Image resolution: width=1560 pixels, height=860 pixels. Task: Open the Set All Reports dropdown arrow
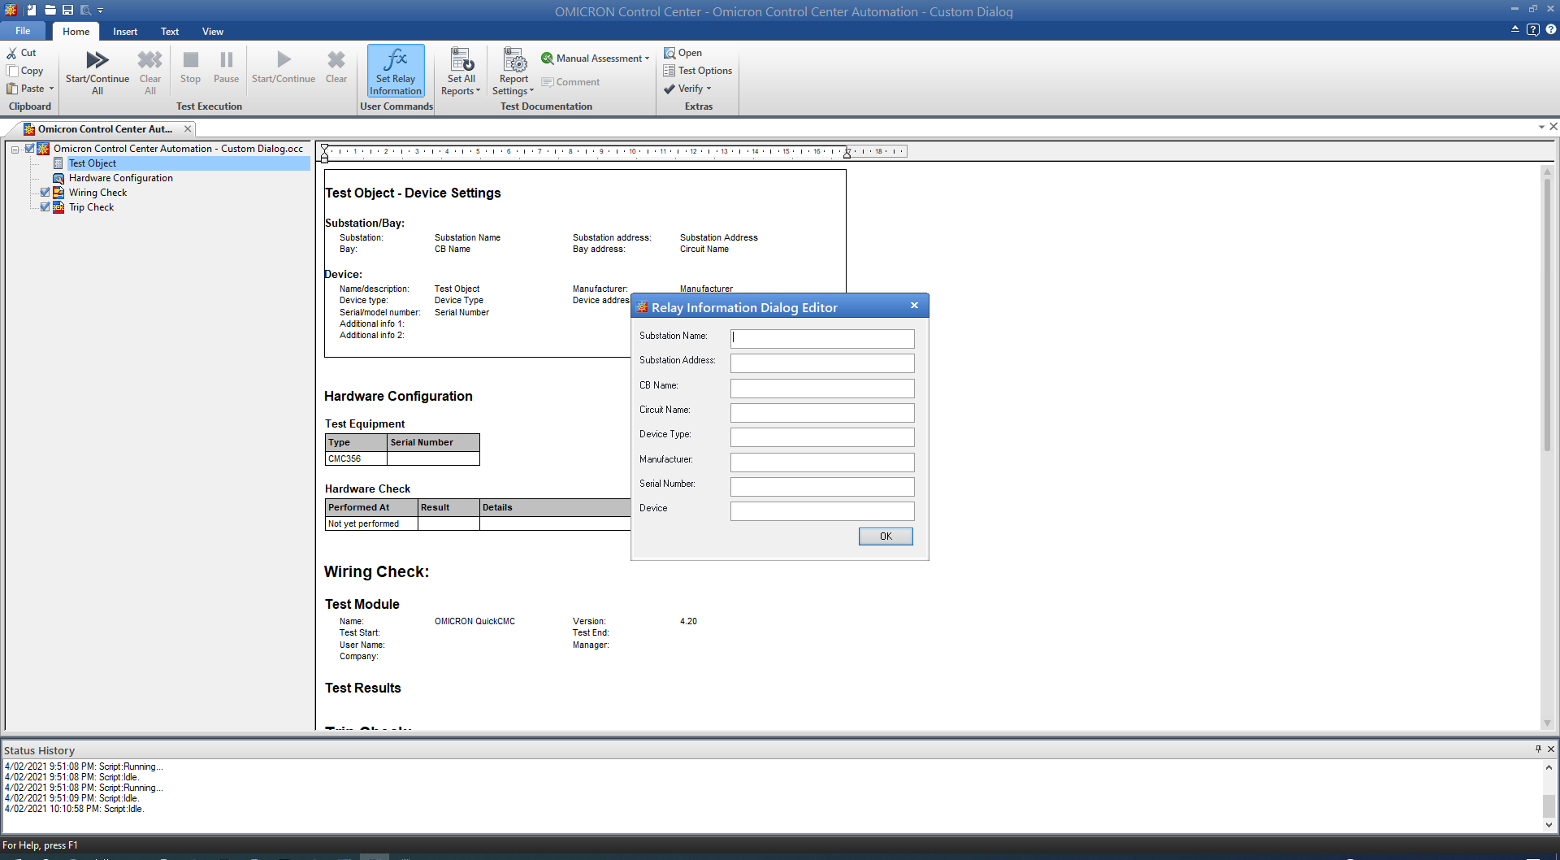coord(479,91)
